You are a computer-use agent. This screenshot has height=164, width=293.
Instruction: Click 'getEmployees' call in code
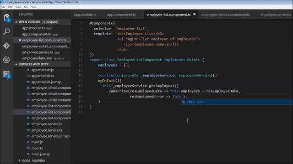162,86
